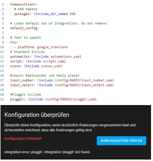Viewport: 153px width, 161px height.
Task: Click the red Konfiguration fehlerhaft status text
Action: coord(23,139)
